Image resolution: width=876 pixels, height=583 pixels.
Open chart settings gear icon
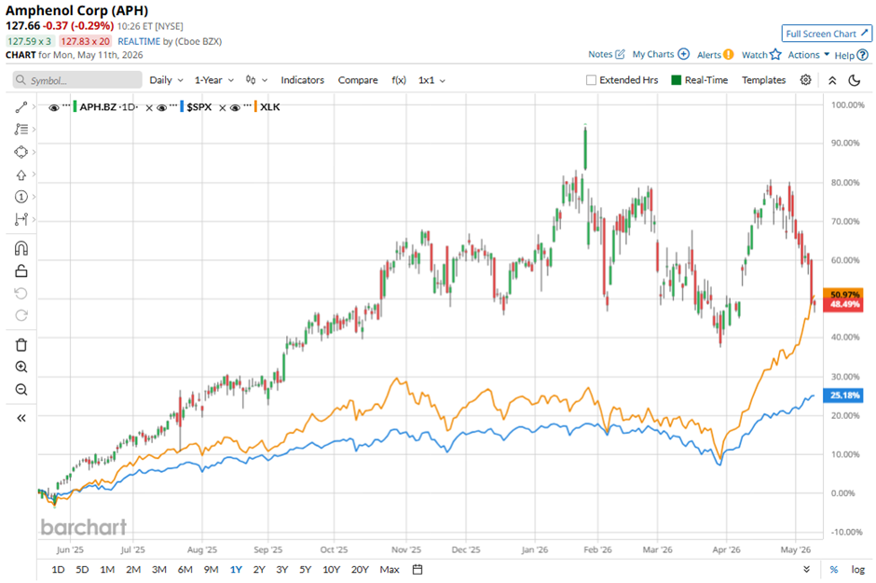(x=805, y=80)
